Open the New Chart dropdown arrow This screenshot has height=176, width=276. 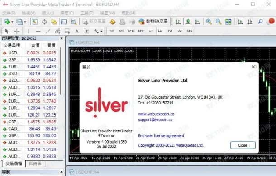pyautogui.click(x=12, y=22)
